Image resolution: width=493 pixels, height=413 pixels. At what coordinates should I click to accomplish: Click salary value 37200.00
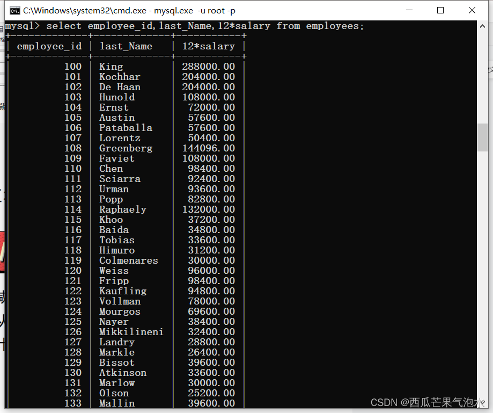coord(211,220)
